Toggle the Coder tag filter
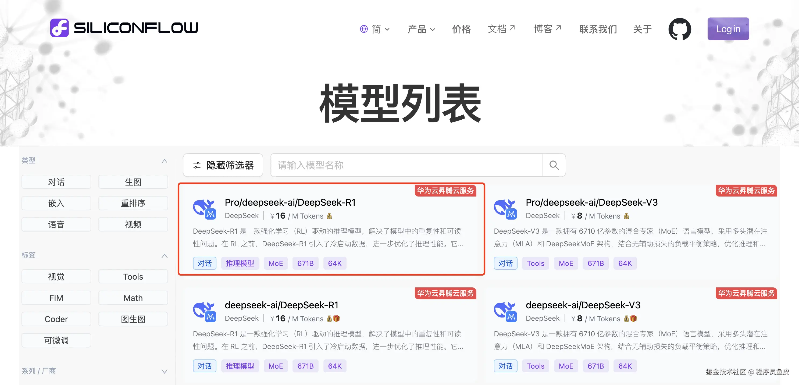The height and width of the screenshot is (385, 799). (x=56, y=319)
